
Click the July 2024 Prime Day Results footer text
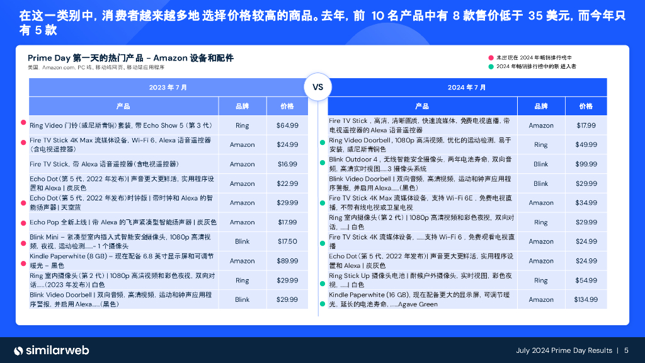[x=563, y=350]
